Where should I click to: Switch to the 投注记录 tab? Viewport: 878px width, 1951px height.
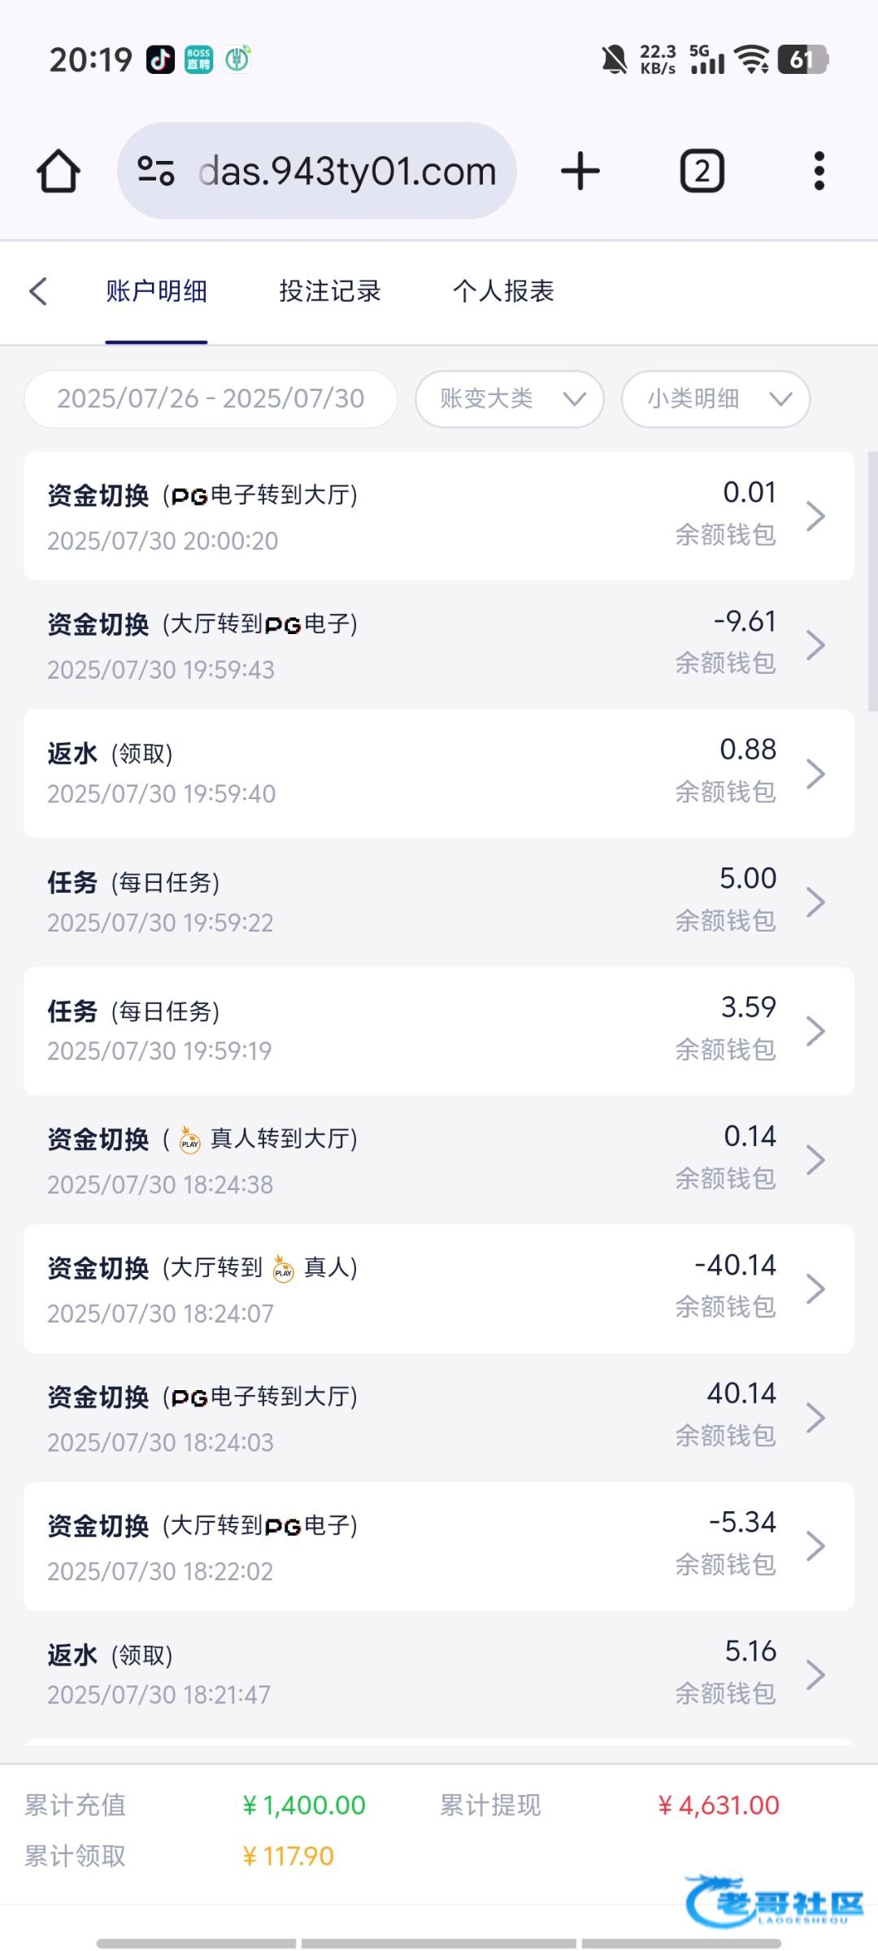point(329,292)
